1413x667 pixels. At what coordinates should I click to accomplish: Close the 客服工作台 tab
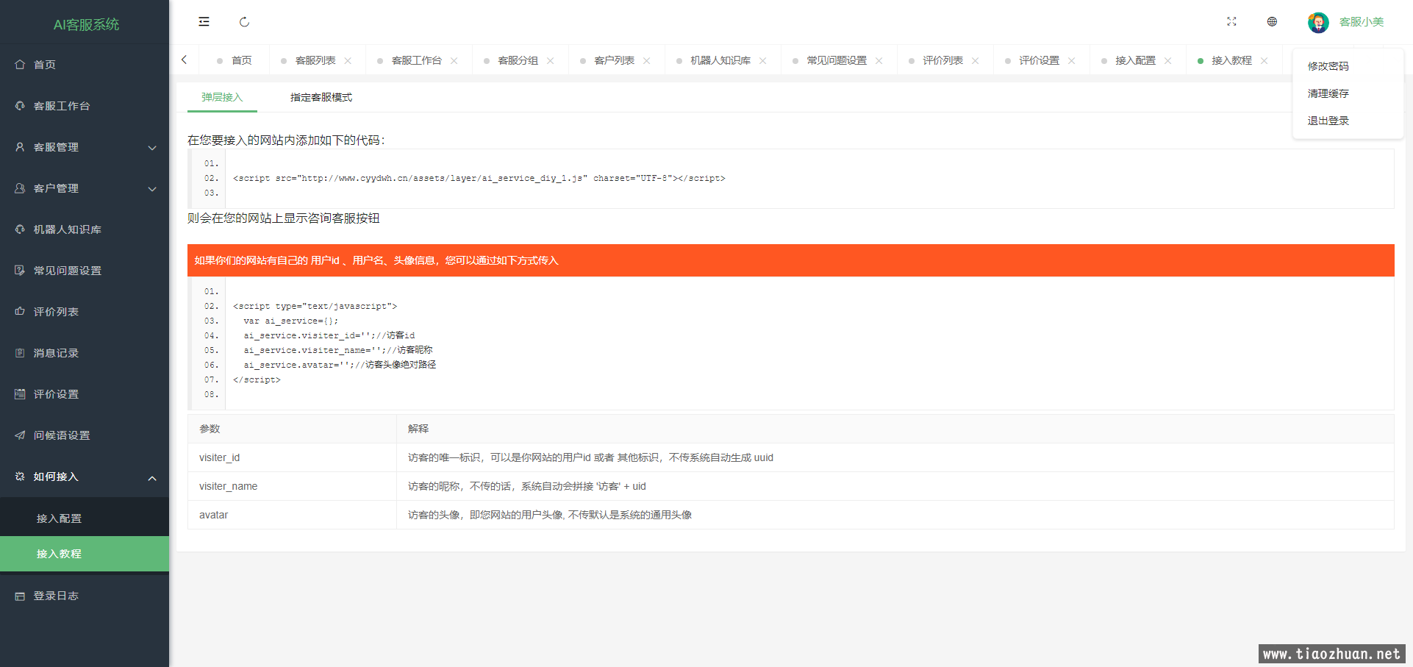point(454,60)
